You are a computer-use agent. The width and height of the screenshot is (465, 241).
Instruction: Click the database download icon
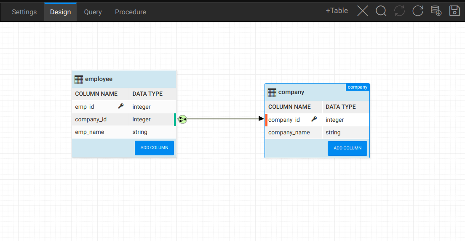tap(436, 11)
